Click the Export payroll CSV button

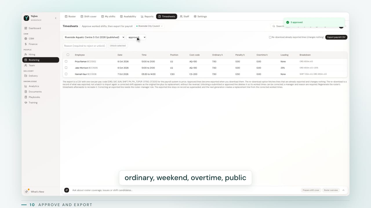tap(336, 37)
